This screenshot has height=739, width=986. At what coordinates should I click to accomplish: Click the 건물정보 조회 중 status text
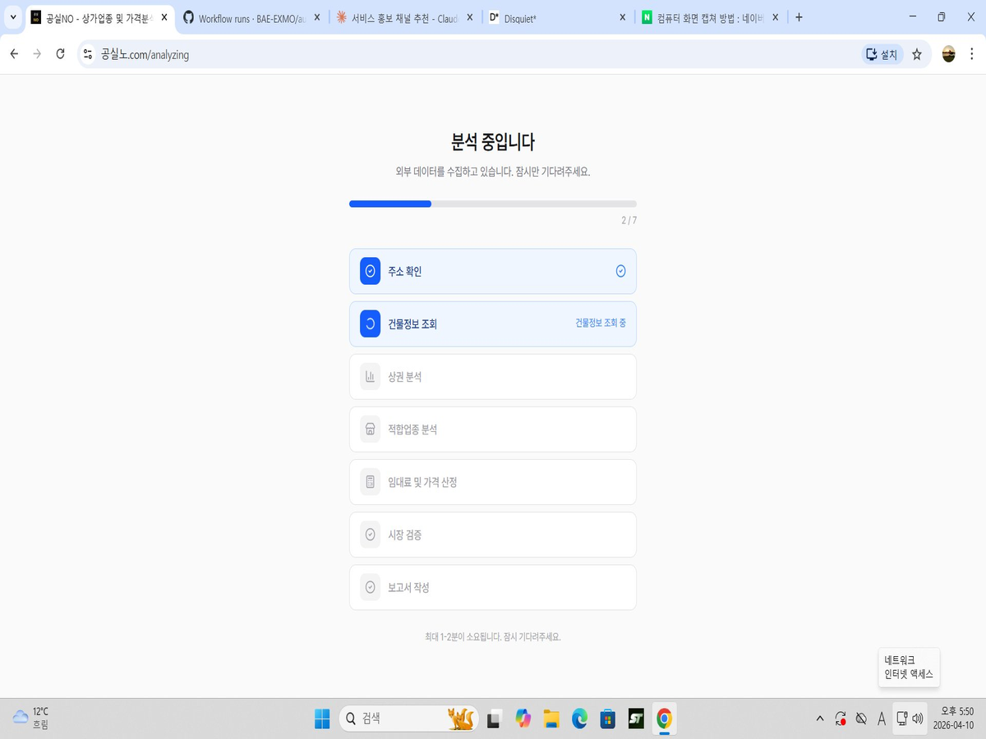point(601,324)
